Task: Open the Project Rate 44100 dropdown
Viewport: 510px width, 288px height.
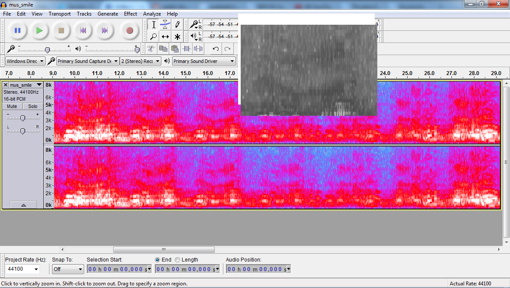Action: click(x=36, y=269)
